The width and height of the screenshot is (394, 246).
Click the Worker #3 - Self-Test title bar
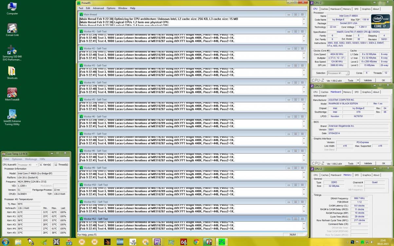pyautogui.click(x=192, y=65)
